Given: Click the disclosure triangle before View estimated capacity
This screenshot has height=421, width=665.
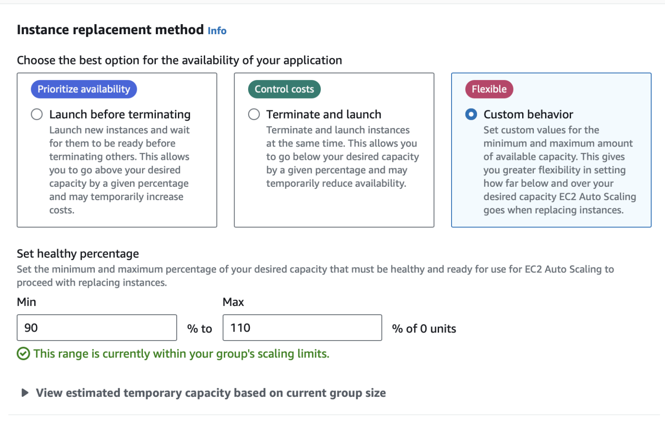Looking at the screenshot, I should 24,393.
